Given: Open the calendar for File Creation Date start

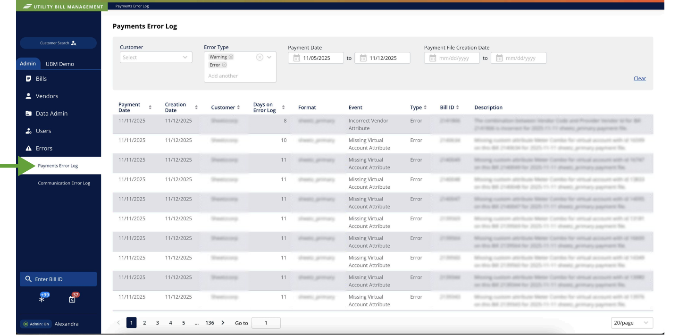Looking at the screenshot, I should [x=433, y=58].
